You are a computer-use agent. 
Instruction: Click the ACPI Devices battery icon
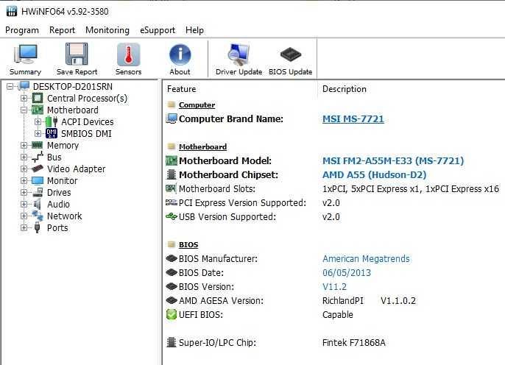pos(52,121)
